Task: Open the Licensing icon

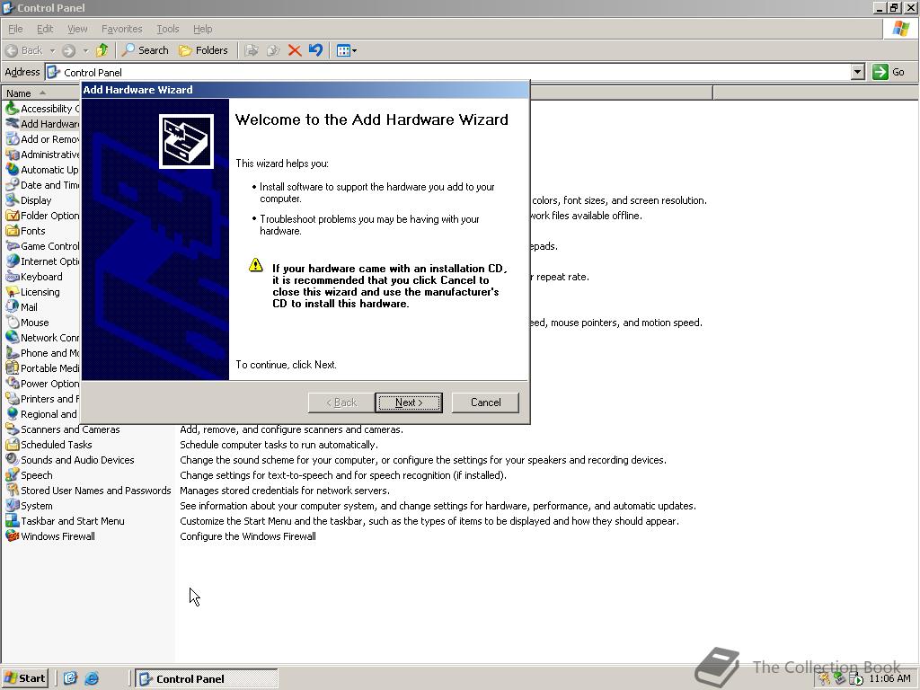Action: pos(13,292)
